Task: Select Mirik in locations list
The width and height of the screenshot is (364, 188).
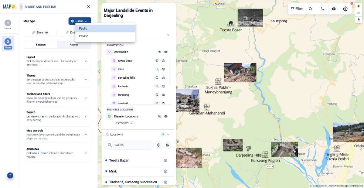Action: tap(113, 171)
